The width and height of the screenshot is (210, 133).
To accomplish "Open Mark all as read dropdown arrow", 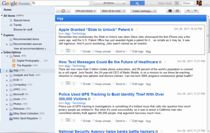I will (x=124, y=11).
